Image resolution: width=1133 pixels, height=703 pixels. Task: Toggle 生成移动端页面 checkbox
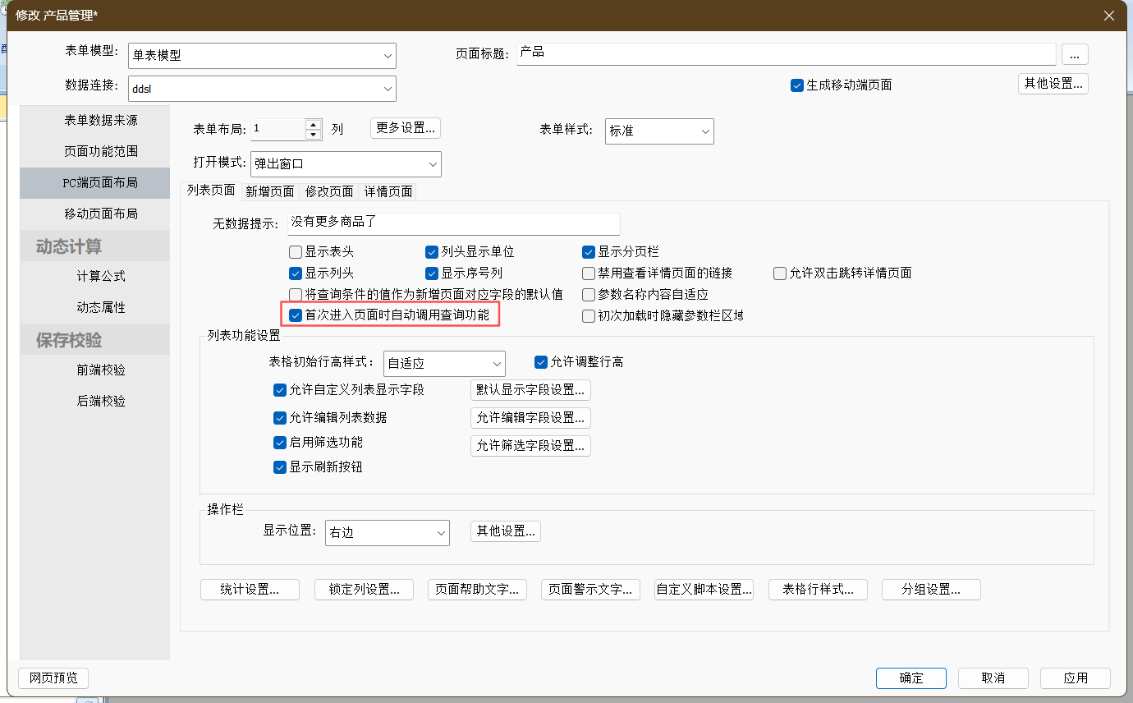[796, 85]
